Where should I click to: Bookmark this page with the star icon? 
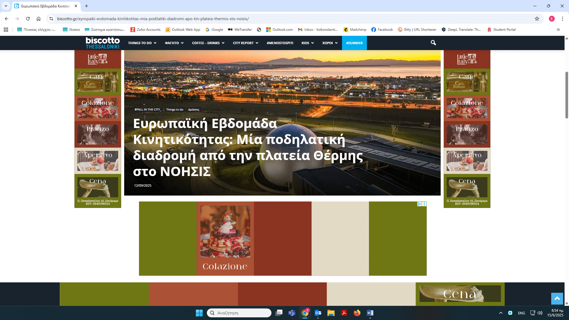[537, 19]
